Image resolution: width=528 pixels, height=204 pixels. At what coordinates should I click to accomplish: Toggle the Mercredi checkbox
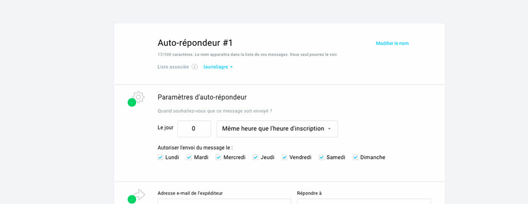219,157
